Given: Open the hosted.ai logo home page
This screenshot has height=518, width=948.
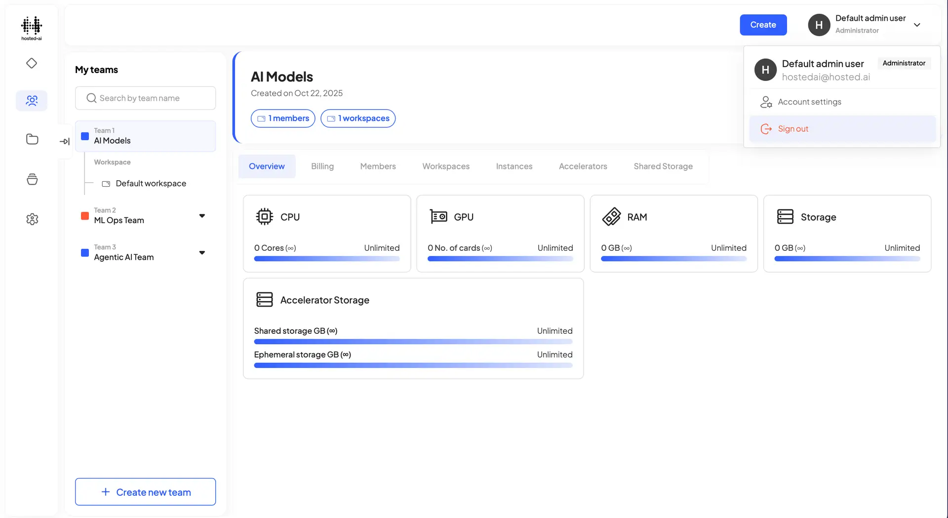Looking at the screenshot, I should [31, 28].
